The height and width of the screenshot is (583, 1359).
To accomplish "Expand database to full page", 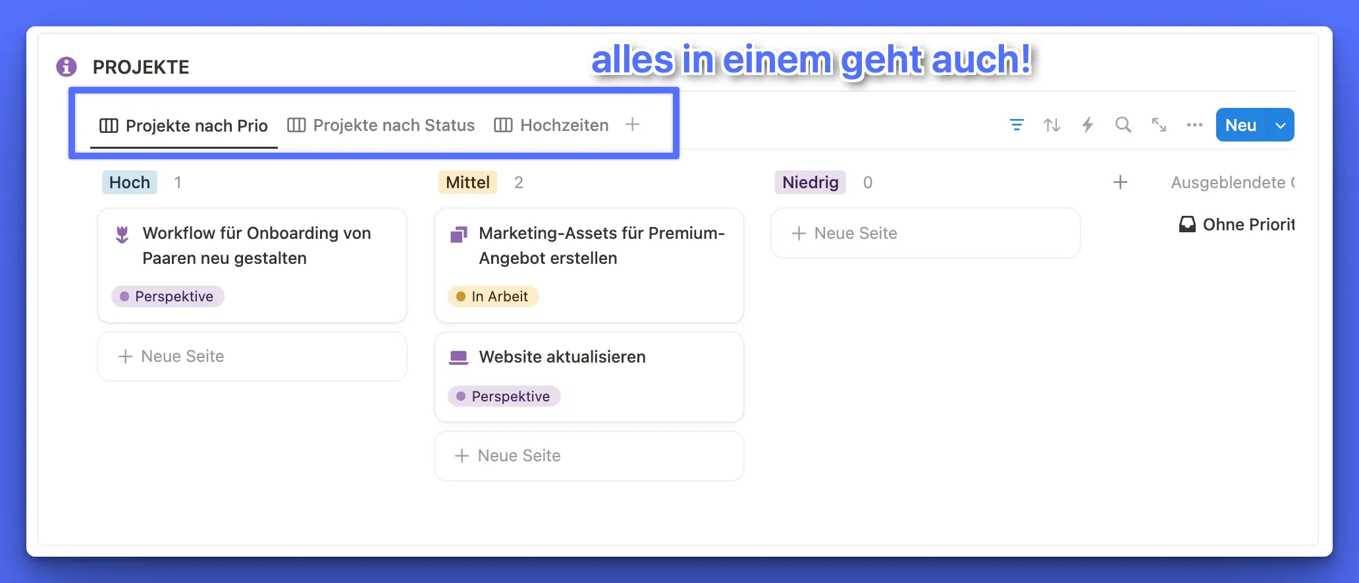I will point(1159,125).
